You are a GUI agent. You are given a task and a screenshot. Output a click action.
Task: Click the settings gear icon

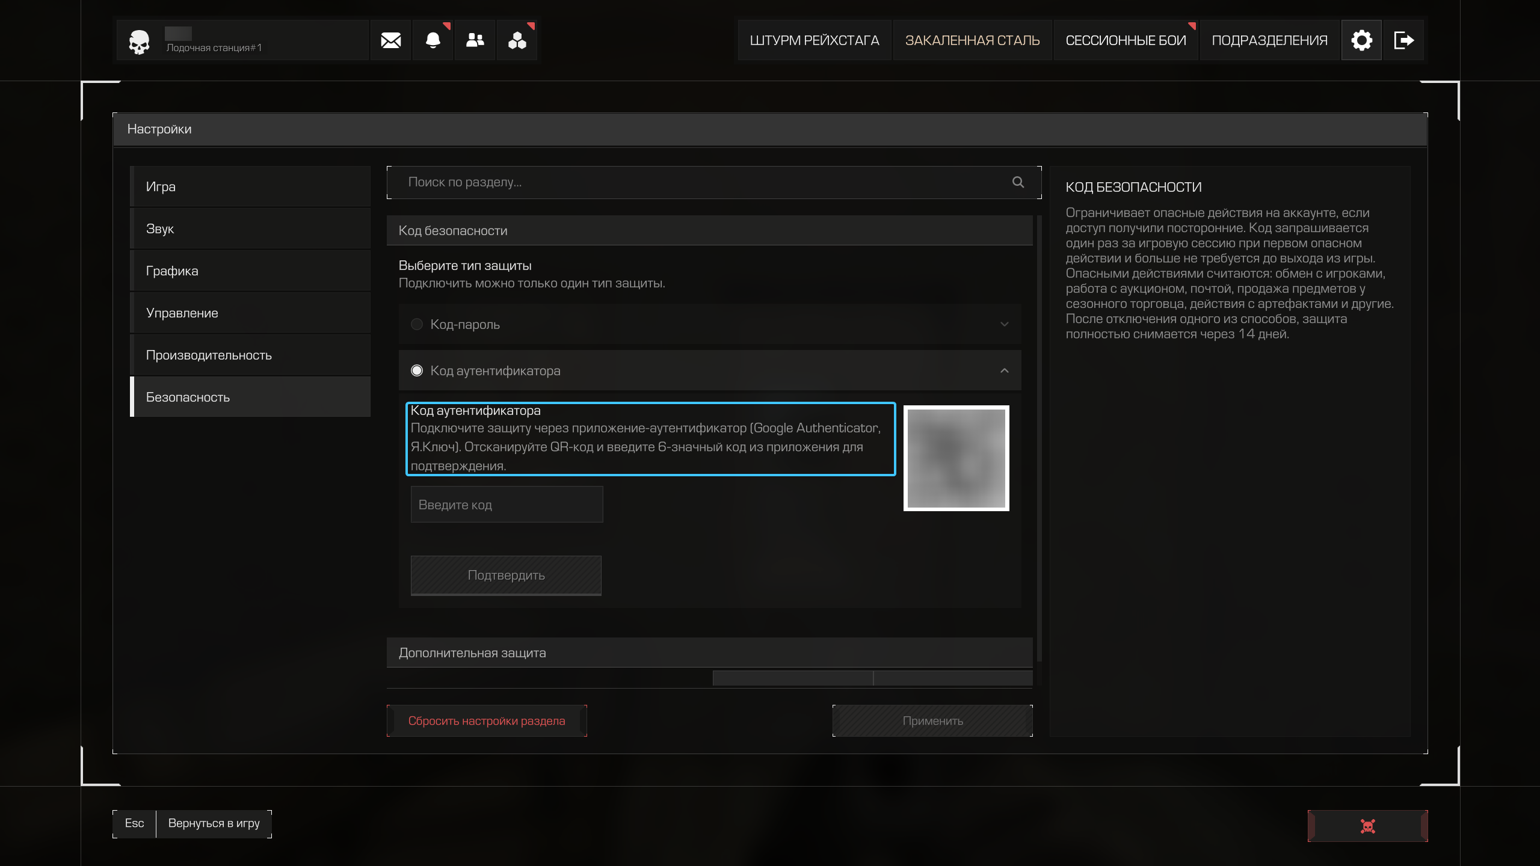pyautogui.click(x=1361, y=40)
